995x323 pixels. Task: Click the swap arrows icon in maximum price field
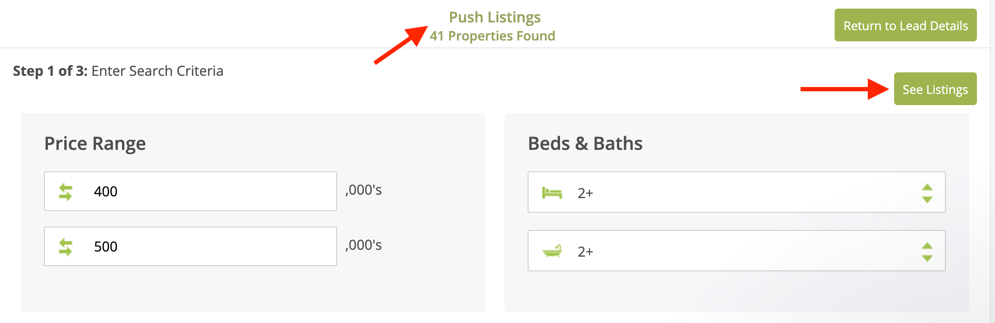click(66, 247)
